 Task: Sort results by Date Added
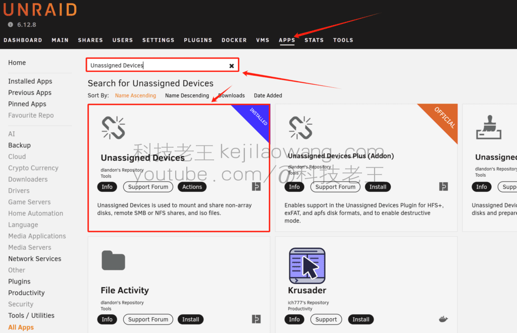268,95
